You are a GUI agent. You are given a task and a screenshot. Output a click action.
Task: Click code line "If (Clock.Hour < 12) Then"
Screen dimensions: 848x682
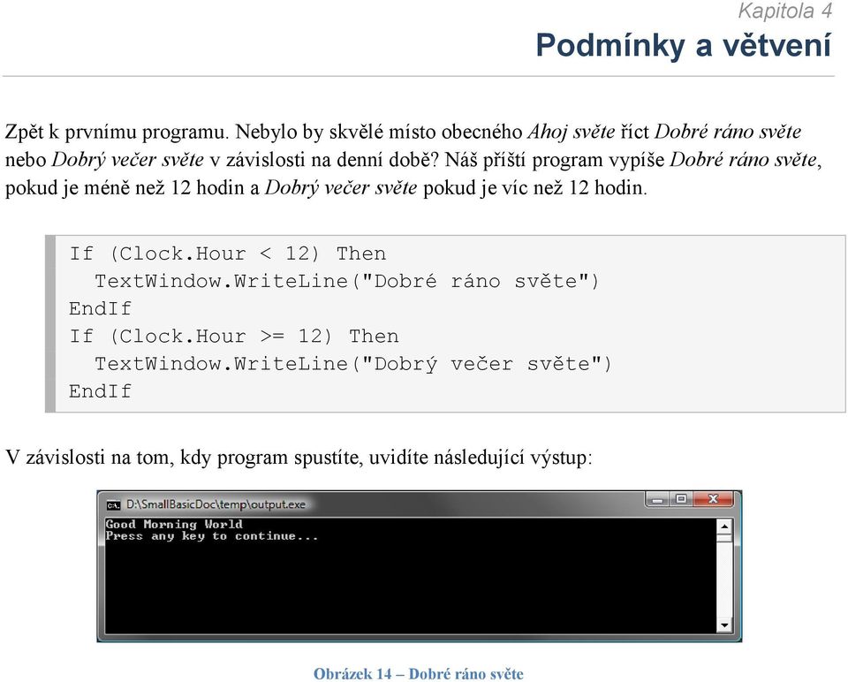228,254
